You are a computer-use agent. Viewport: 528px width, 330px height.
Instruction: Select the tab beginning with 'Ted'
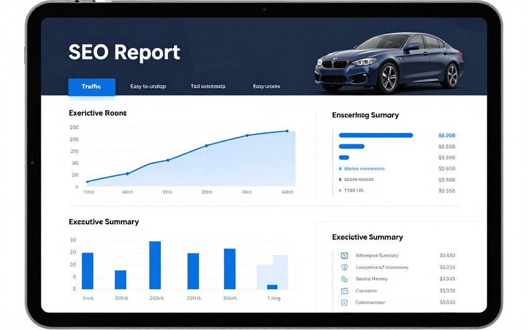(x=208, y=87)
